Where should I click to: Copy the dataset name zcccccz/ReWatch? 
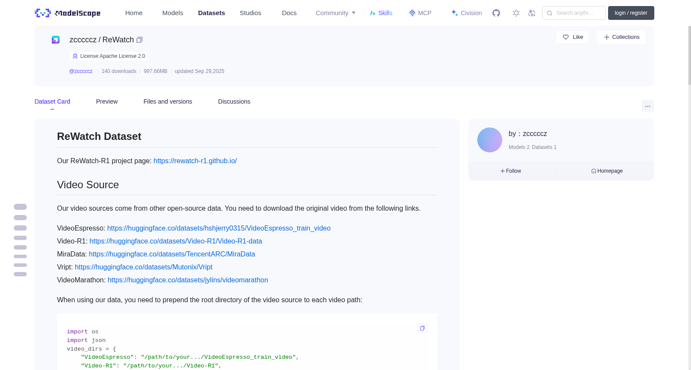[x=139, y=40]
